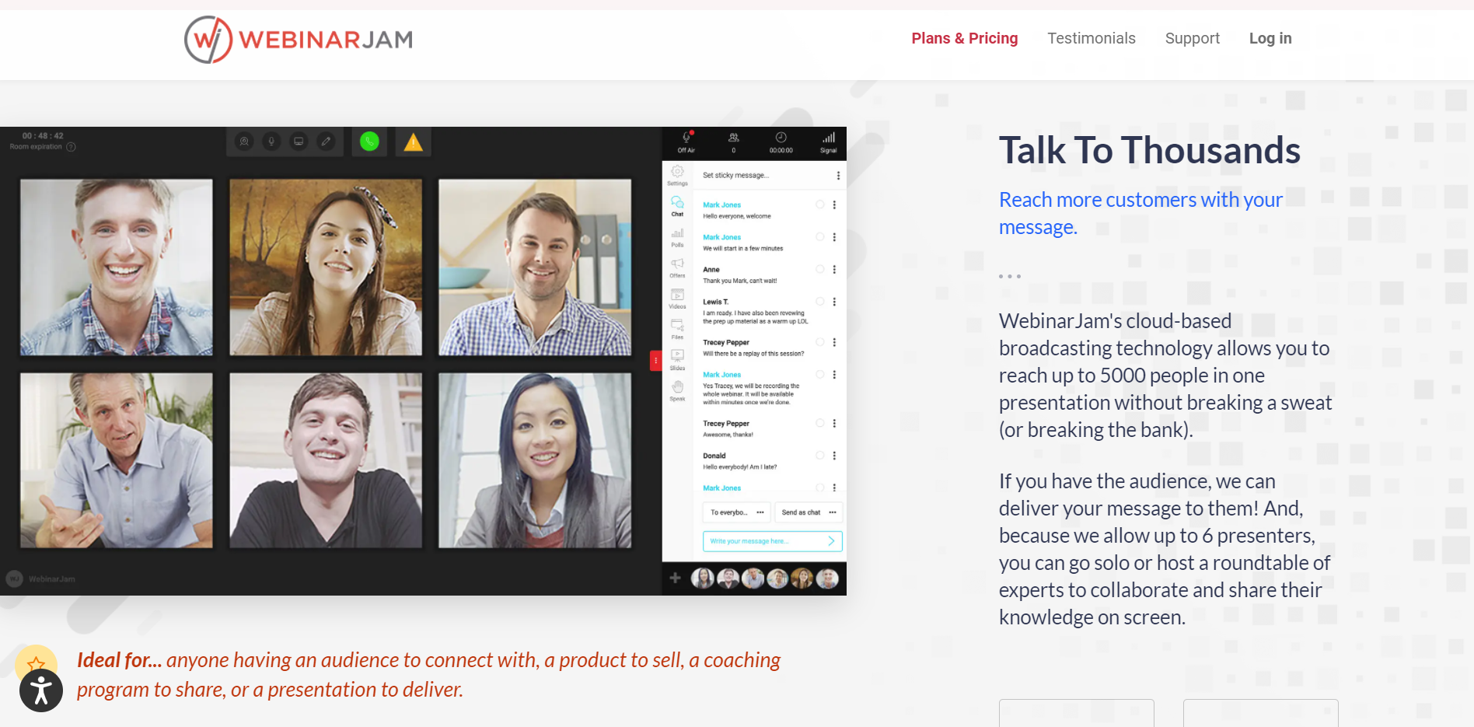Open the Support navigation link
1474x727 pixels.
[x=1193, y=38]
